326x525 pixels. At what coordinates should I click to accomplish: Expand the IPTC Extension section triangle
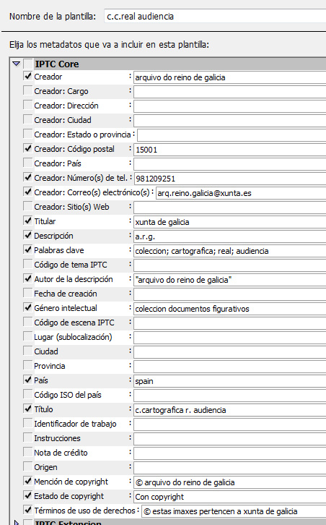tap(17, 522)
